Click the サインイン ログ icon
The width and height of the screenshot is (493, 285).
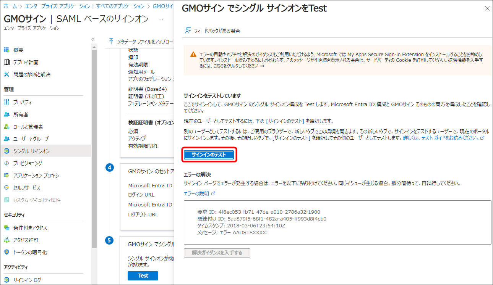(6, 280)
